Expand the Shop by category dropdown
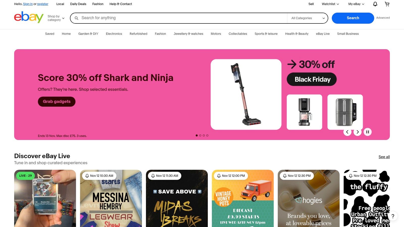 click(56, 18)
